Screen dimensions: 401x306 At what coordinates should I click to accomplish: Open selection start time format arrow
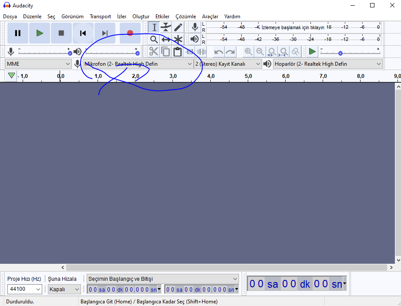pyautogui.click(x=159, y=289)
